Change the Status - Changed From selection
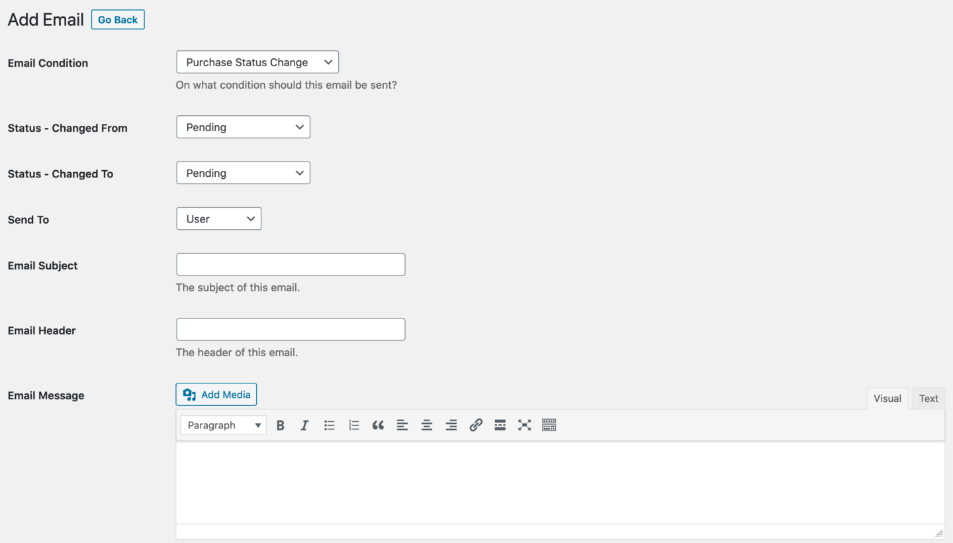The width and height of the screenshot is (953, 543). pyautogui.click(x=243, y=126)
